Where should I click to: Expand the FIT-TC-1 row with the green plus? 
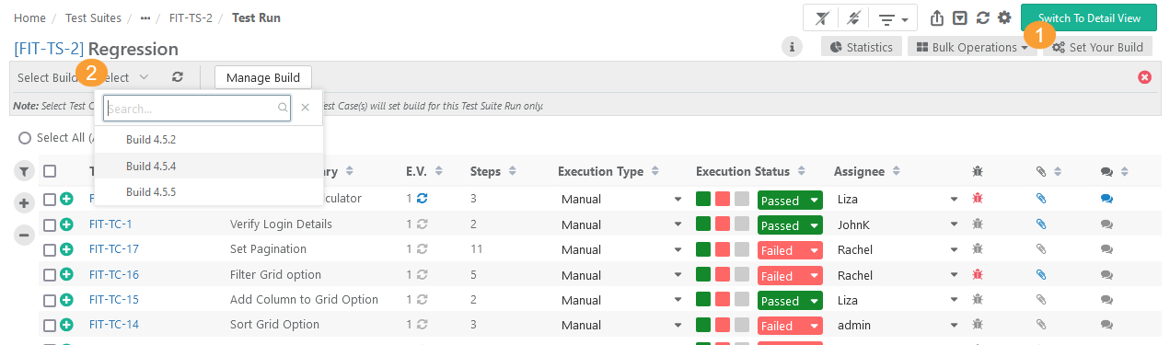pos(66,224)
